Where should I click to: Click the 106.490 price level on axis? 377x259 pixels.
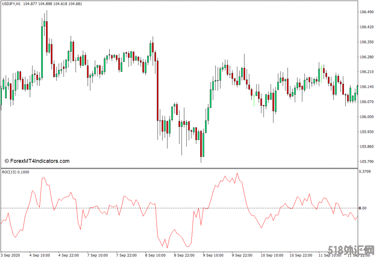click(x=367, y=12)
